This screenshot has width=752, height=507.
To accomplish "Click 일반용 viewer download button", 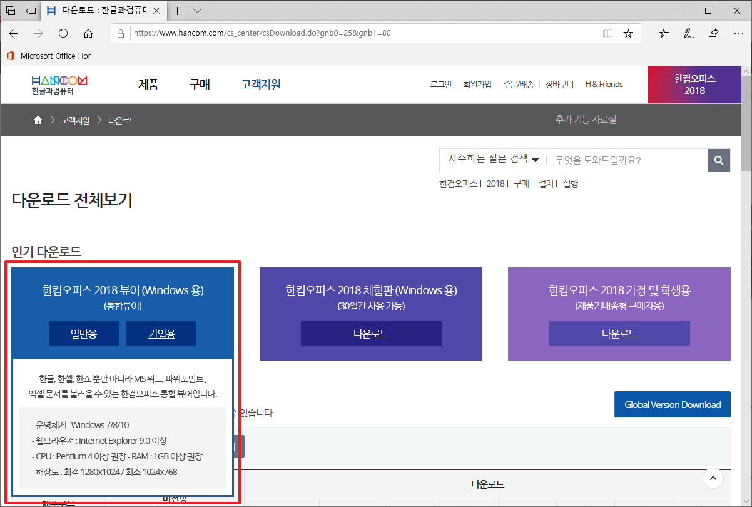I will (x=84, y=334).
